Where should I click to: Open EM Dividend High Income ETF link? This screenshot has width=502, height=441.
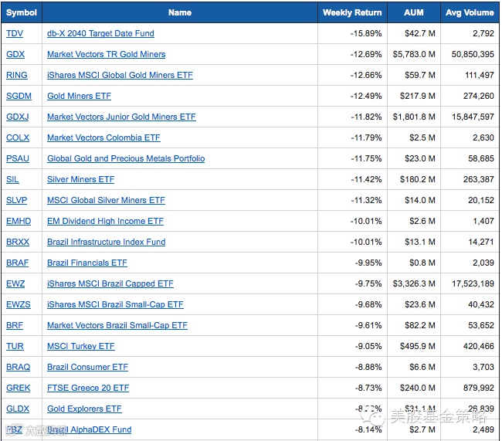point(105,221)
